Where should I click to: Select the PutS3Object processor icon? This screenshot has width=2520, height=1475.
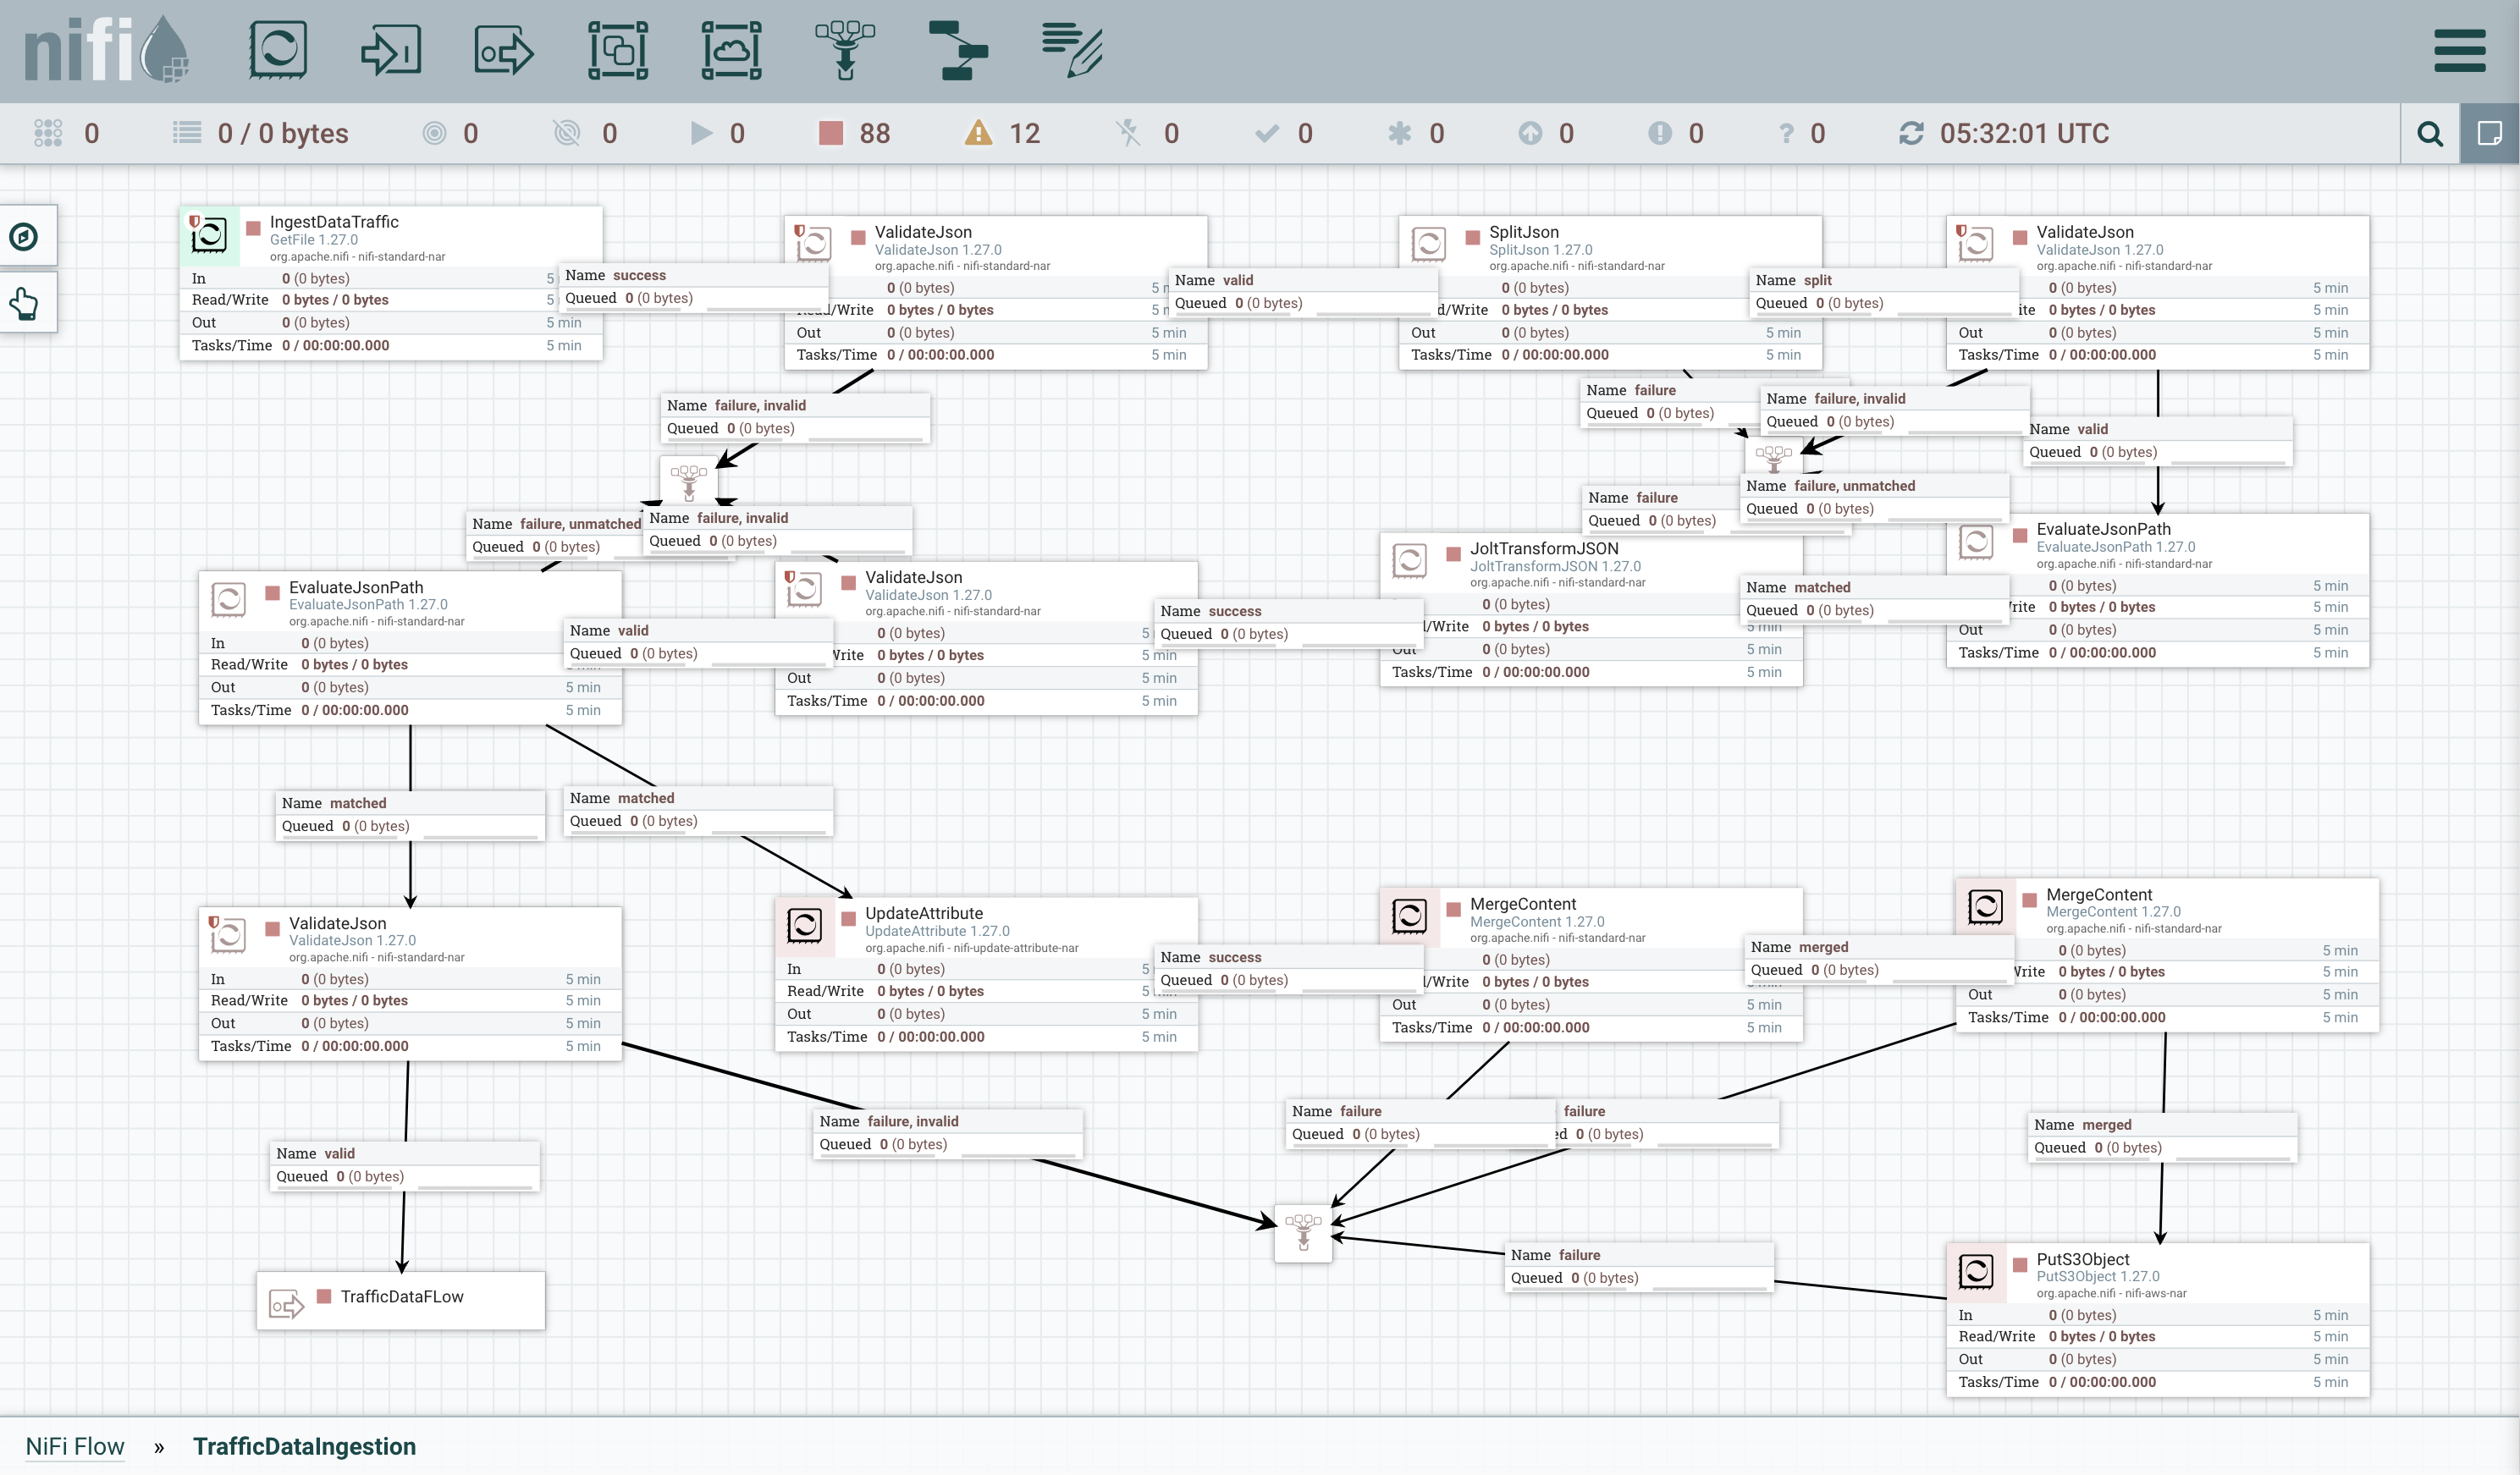tap(1975, 1272)
